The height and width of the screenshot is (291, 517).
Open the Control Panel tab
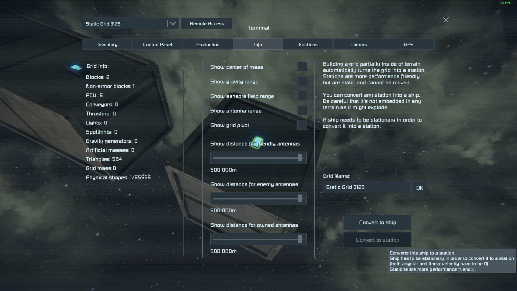pos(158,44)
